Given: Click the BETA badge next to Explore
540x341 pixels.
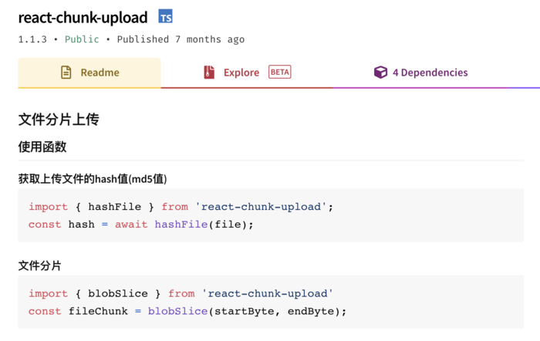Looking at the screenshot, I should [x=279, y=72].
